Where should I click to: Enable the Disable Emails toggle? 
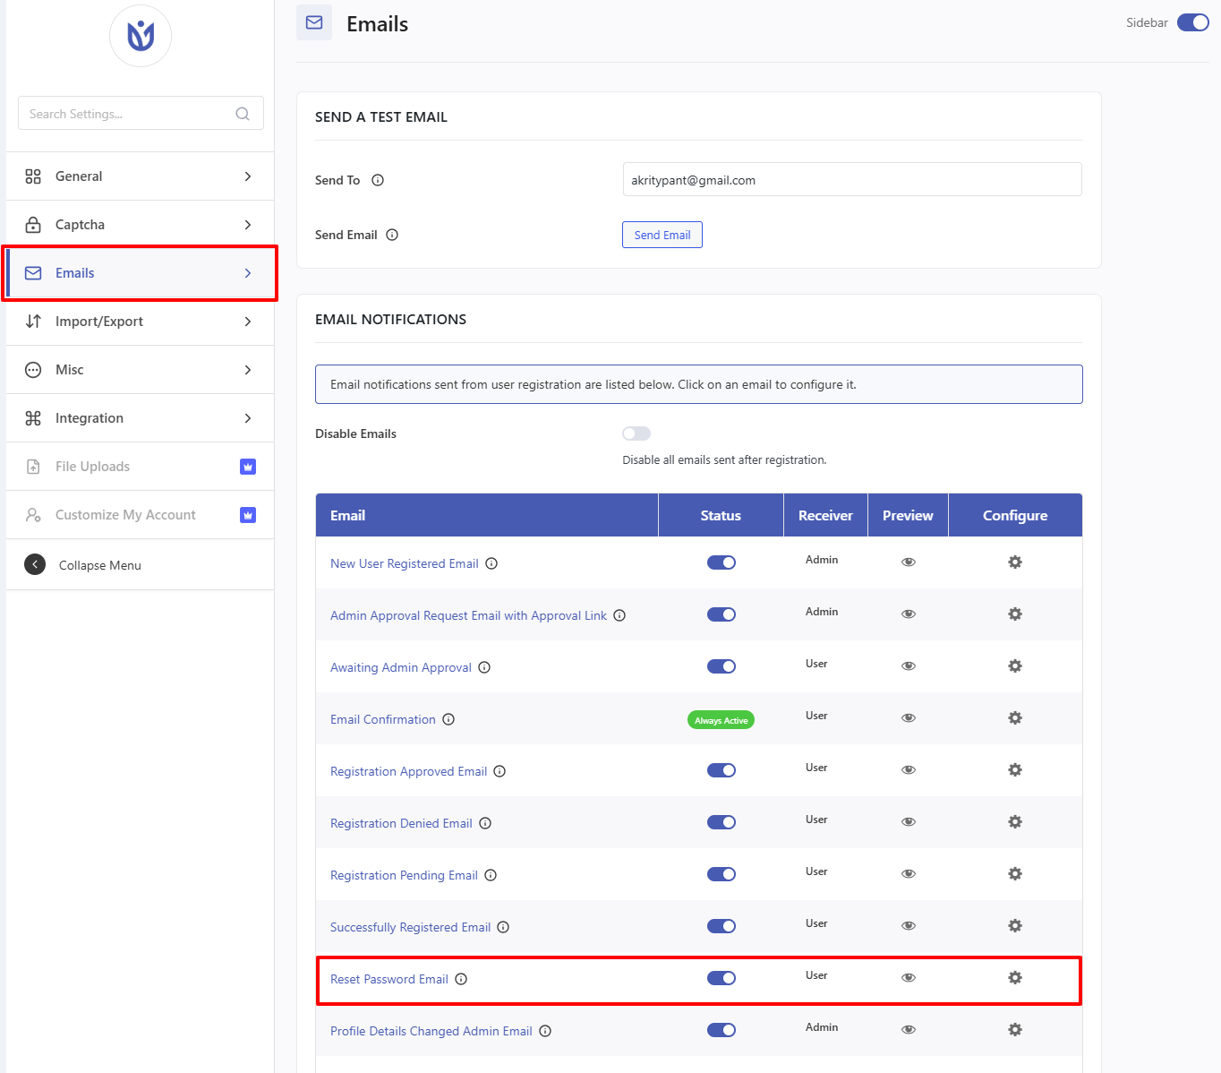(x=636, y=433)
